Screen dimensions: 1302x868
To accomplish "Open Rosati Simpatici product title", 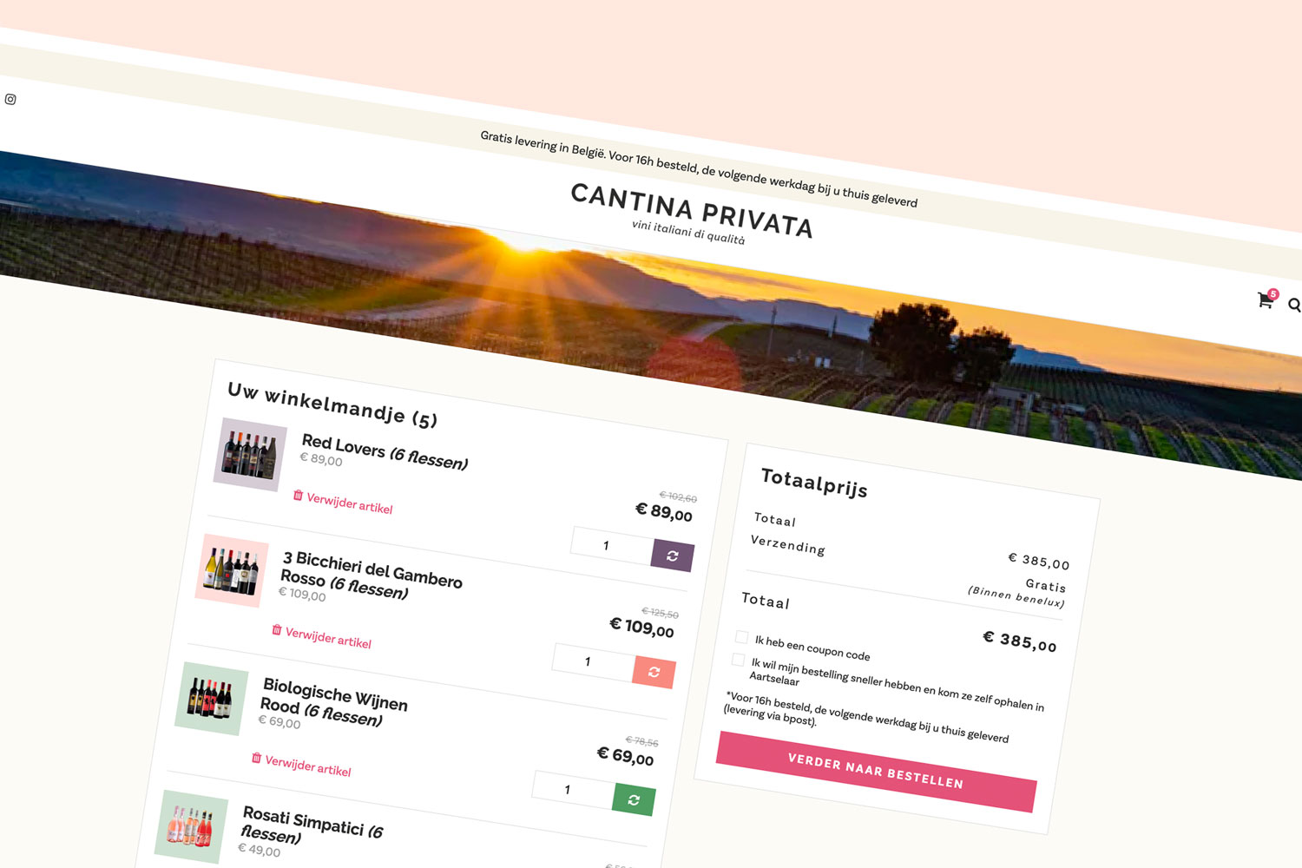I will (x=311, y=824).
